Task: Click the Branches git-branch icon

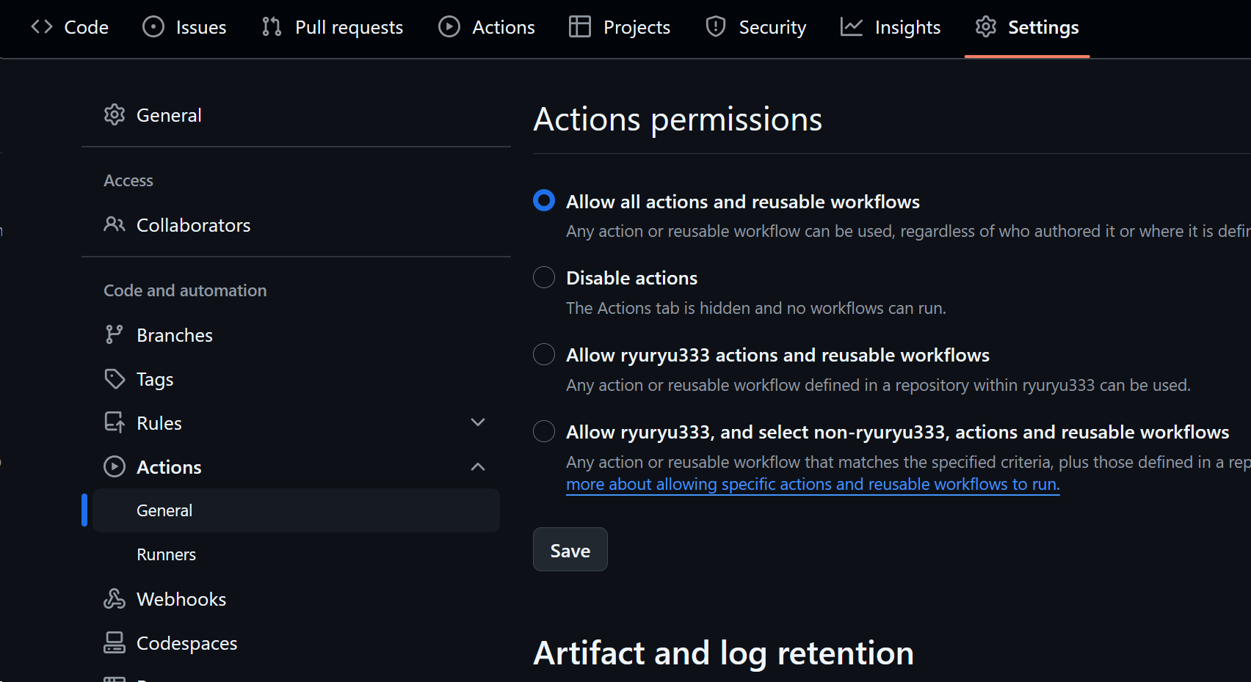Action: point(115,334)
